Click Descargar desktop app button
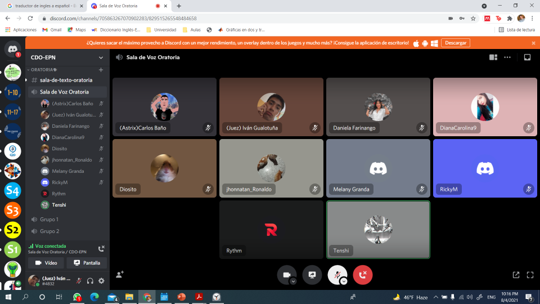Image resolution: width=540 pixels, height=304 pixels. pyautogui.click(x=455, y=43)
